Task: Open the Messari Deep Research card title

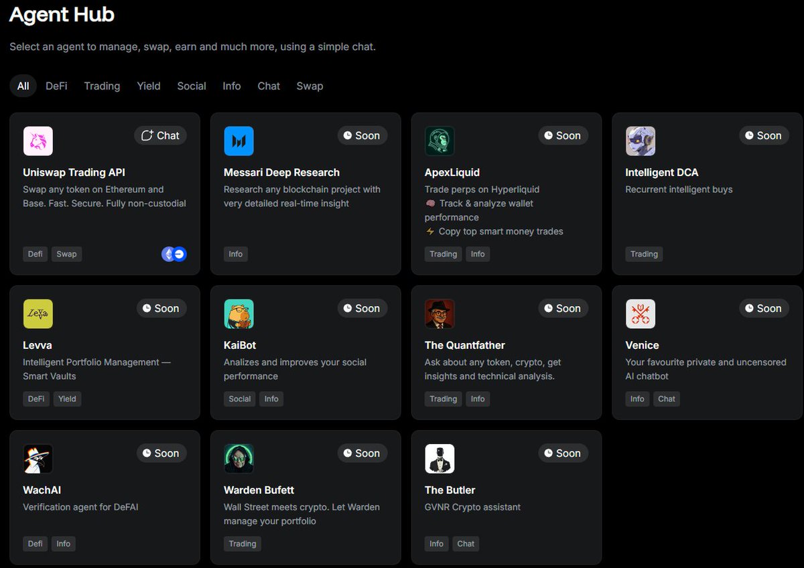Action: point(281,172)
